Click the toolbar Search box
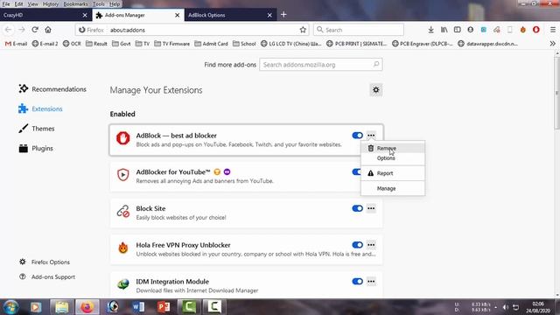Image resolution: width=560 pixels, height=315 pixels. click(359, 30)
